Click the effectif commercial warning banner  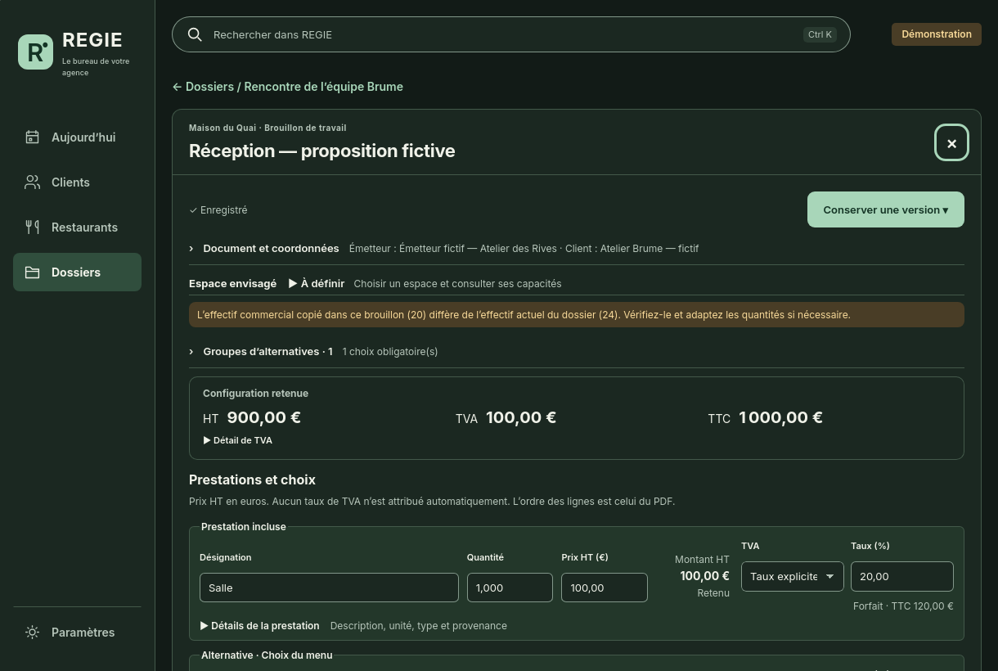pyautogui.click(x=577, y=315)
